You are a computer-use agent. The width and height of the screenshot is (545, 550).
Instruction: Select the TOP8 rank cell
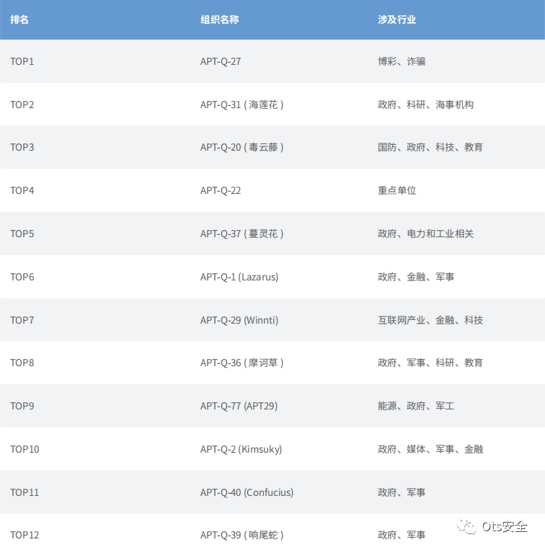(22, 363)
